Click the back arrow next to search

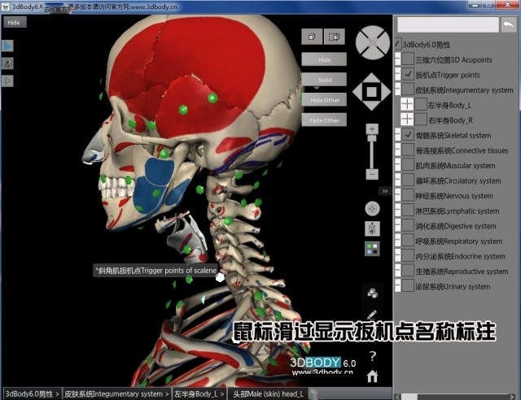point(508,25)
